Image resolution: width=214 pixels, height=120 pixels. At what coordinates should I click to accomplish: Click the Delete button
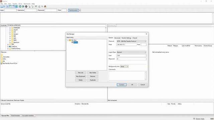click(x=81, y=80)
